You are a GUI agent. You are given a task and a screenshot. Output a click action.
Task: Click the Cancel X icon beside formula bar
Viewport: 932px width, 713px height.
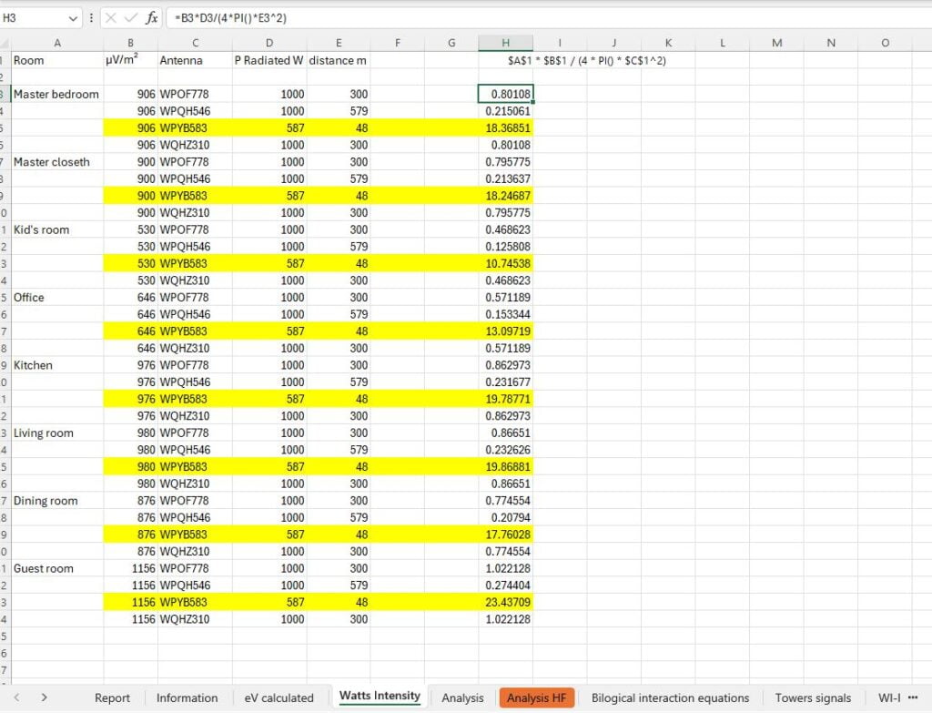[111, 15]
